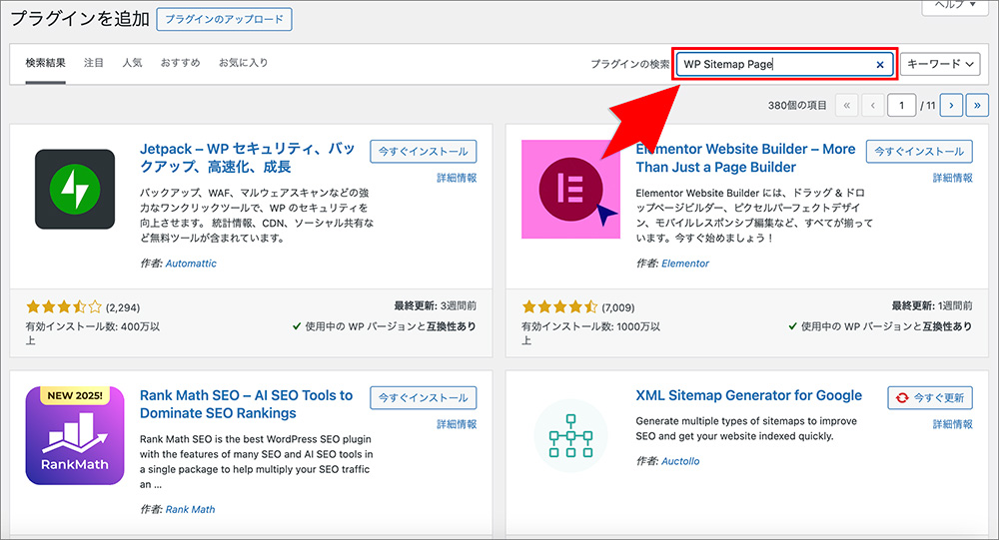999x540 pixels.
Task: Jump to the last results page
Action: tap(977, 105)
